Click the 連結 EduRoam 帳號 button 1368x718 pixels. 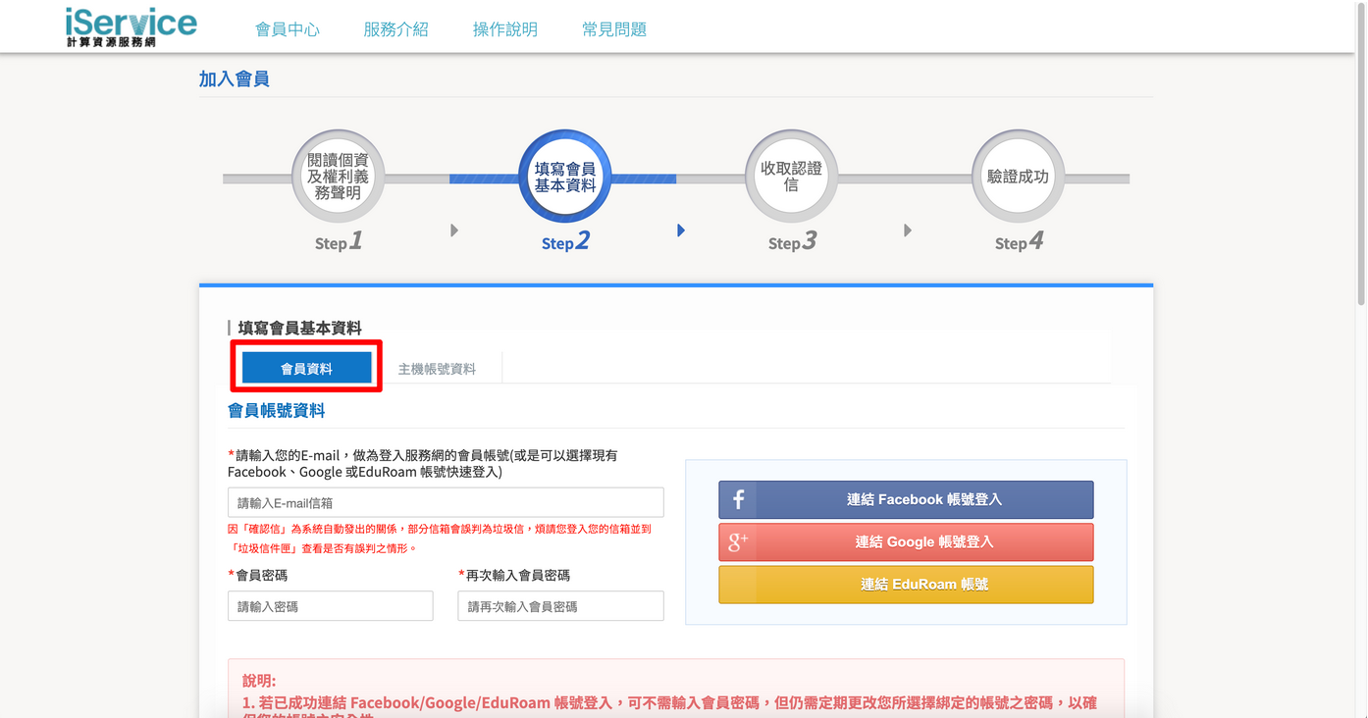point(905,584)
